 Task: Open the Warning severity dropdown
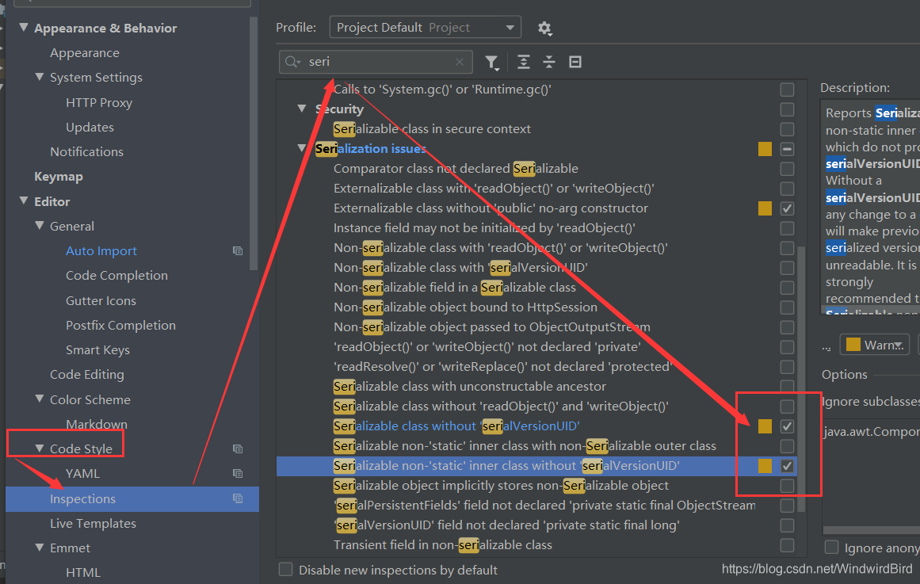[x=874, y=345]
